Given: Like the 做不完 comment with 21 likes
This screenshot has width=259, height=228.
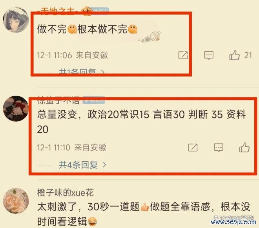Looking at the screenshot, I should [234, 55].
